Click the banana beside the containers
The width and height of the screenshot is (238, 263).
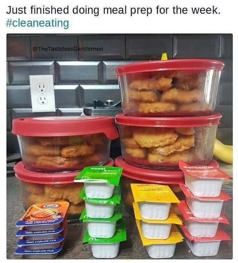(224, 151)
